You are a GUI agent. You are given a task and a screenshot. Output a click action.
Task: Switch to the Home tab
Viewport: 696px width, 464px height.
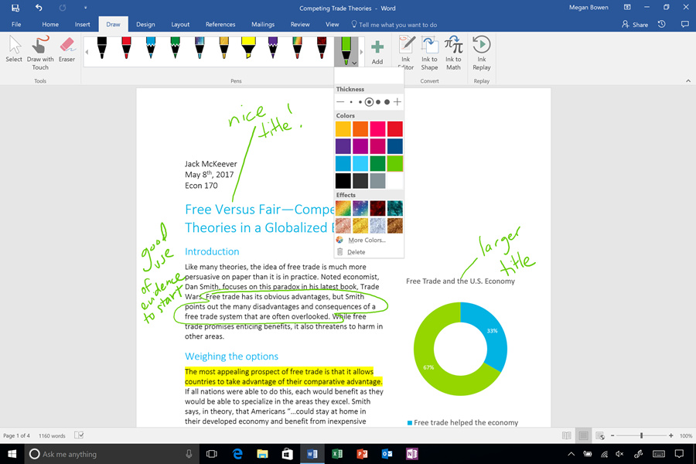50,25
